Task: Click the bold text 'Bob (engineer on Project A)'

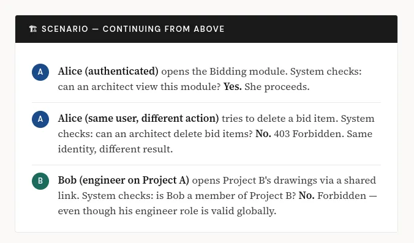Action: coord(124,181)
